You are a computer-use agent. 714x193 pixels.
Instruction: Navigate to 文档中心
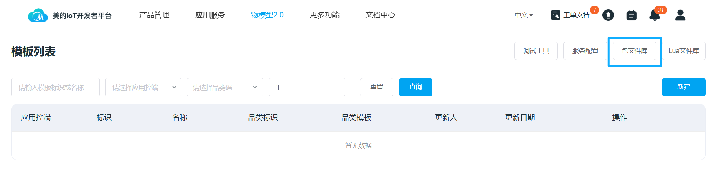380,15
